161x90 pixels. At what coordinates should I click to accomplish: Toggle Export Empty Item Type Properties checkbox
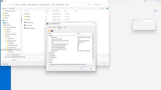point(78,49)
